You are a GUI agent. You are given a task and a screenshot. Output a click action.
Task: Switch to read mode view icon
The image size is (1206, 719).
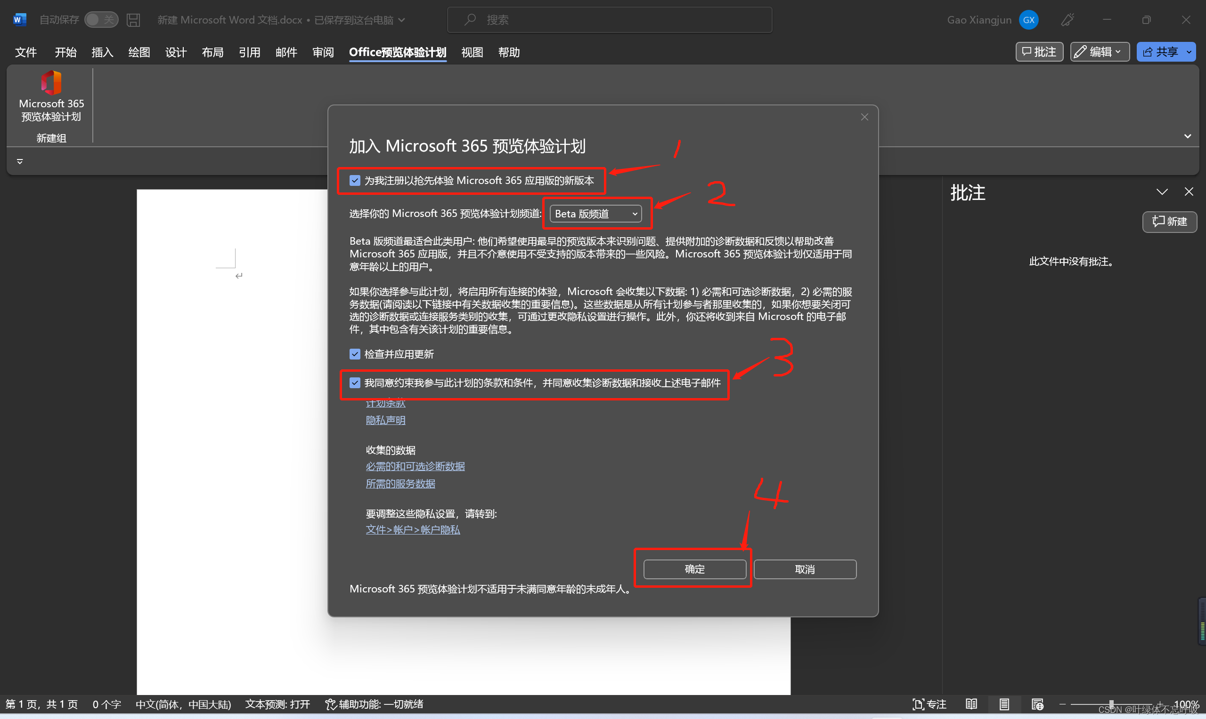[971, 704]
